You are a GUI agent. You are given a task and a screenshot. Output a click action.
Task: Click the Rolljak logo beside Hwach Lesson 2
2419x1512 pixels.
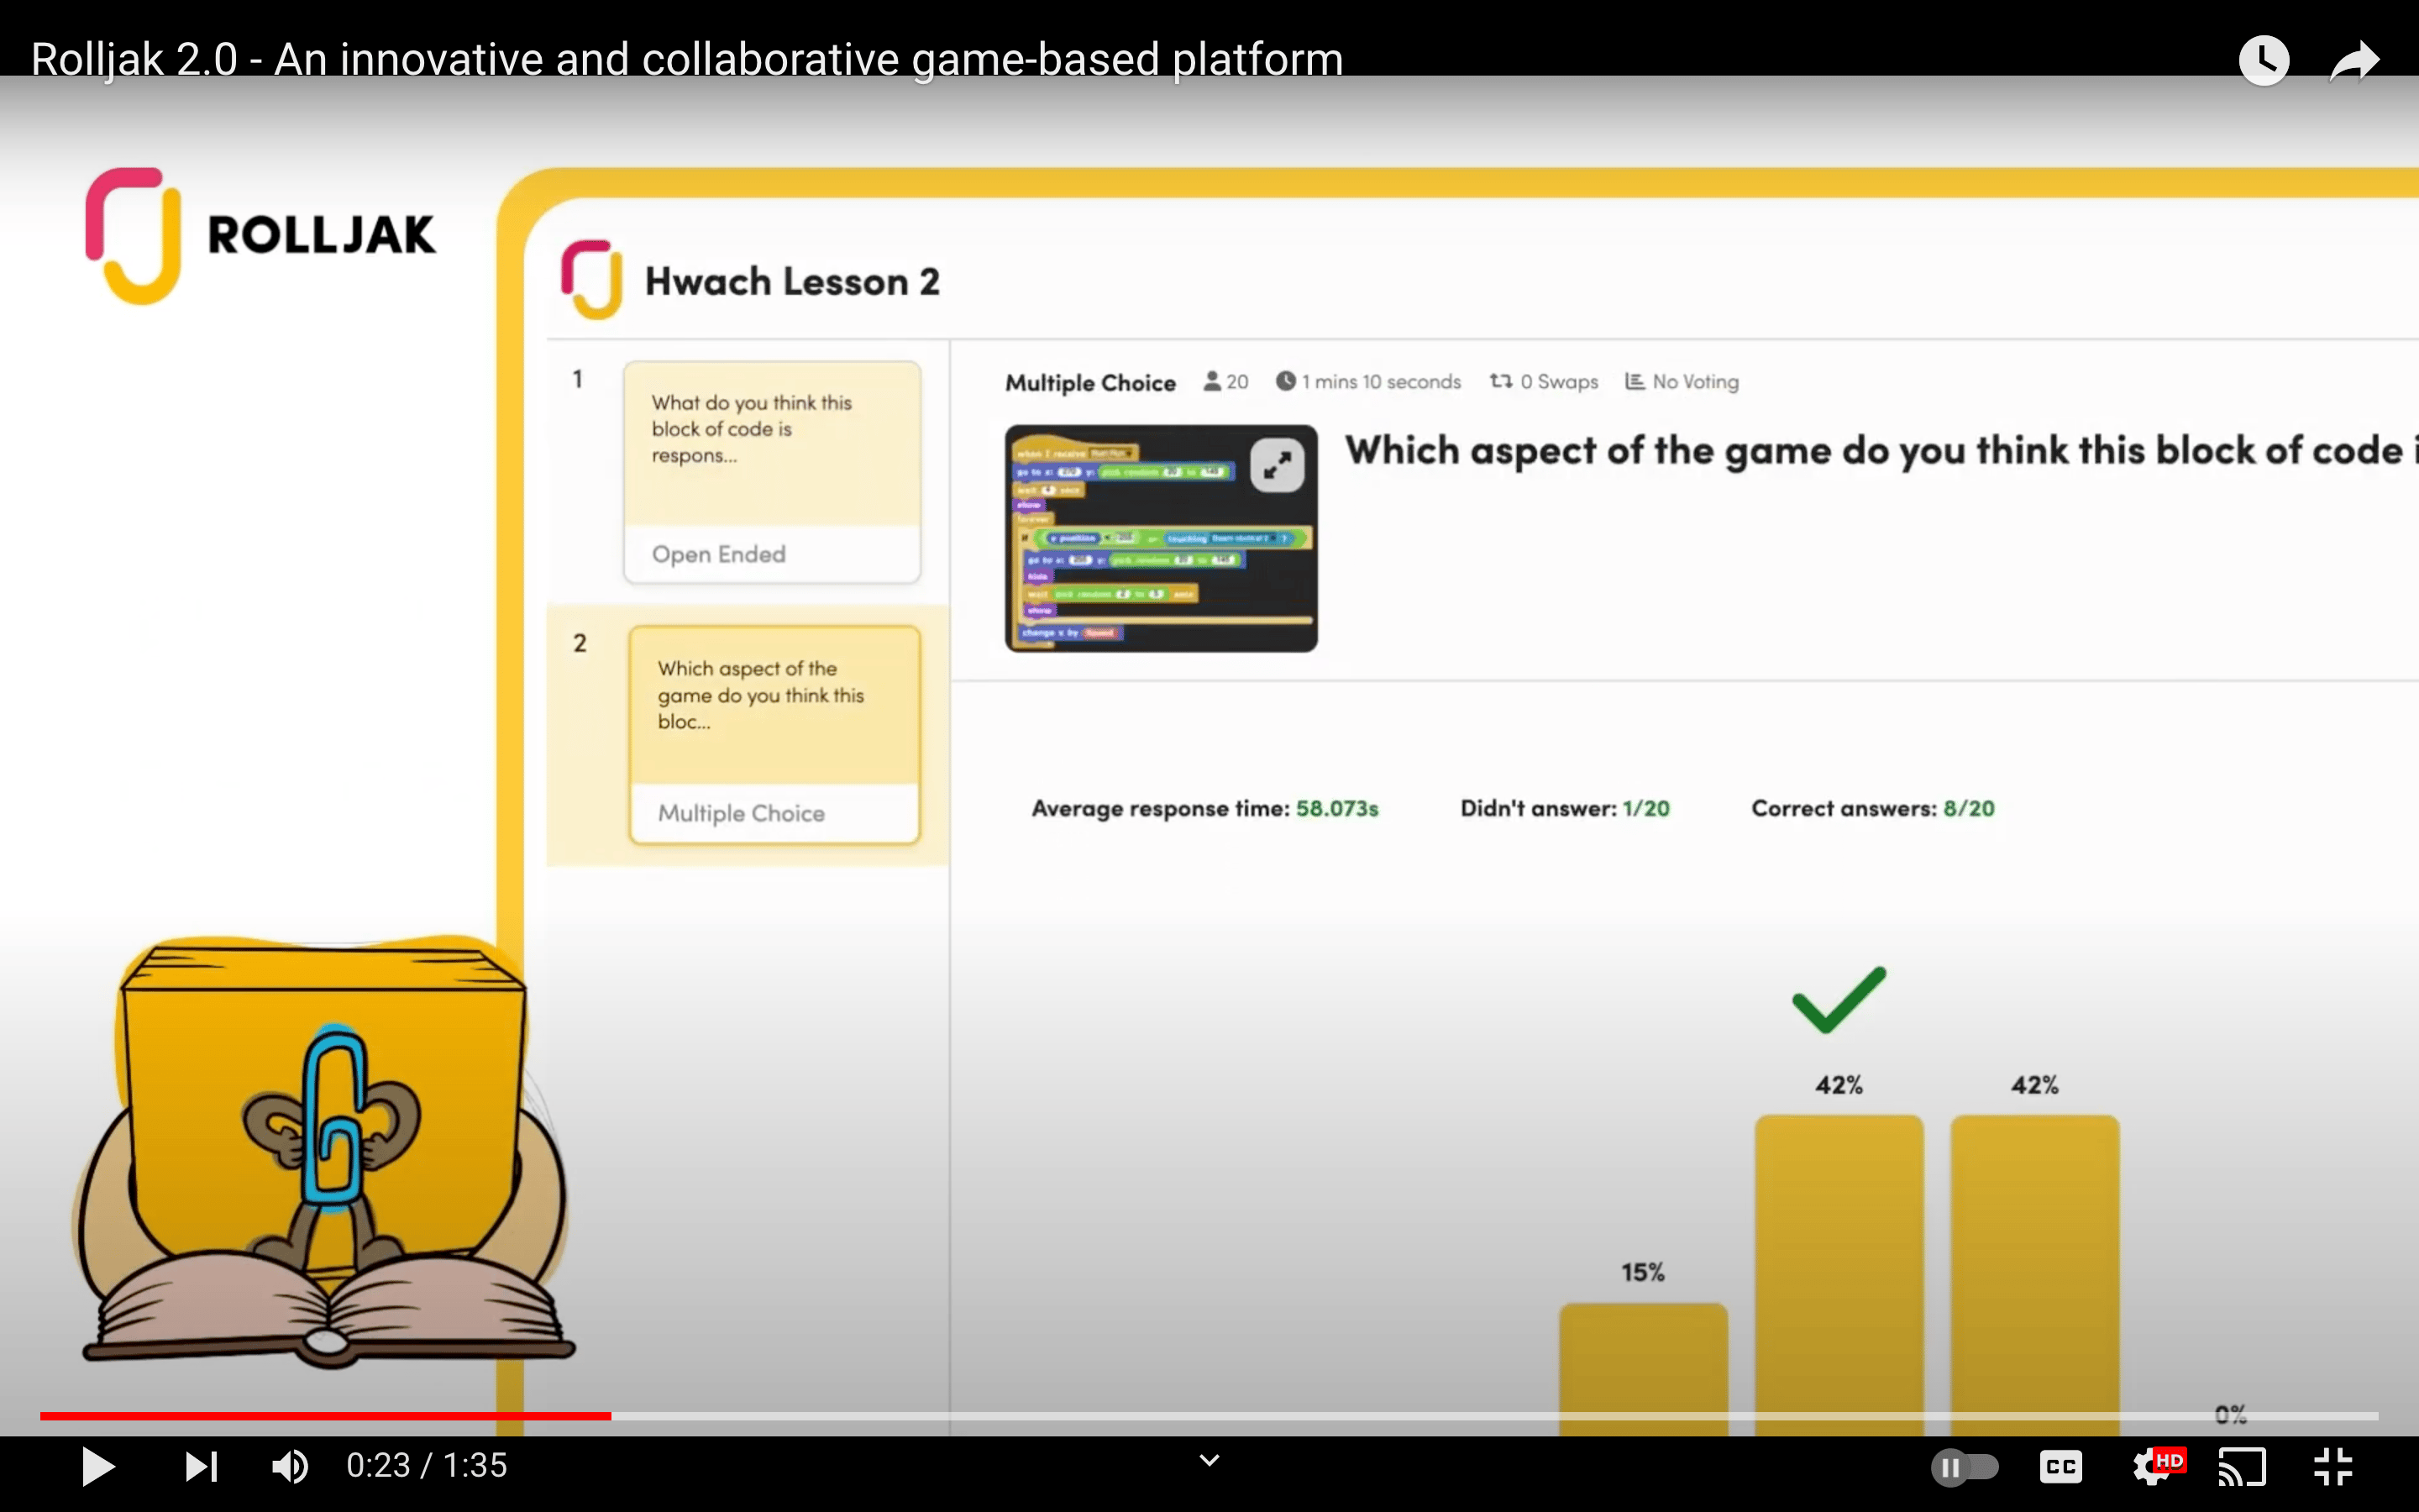pos(592,280)
